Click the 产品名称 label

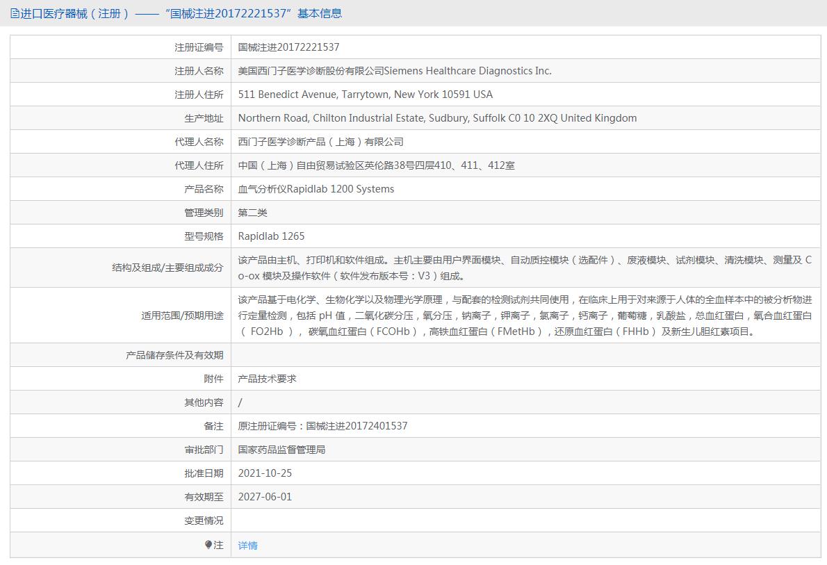pyautogui.click(x=204, y=189)
